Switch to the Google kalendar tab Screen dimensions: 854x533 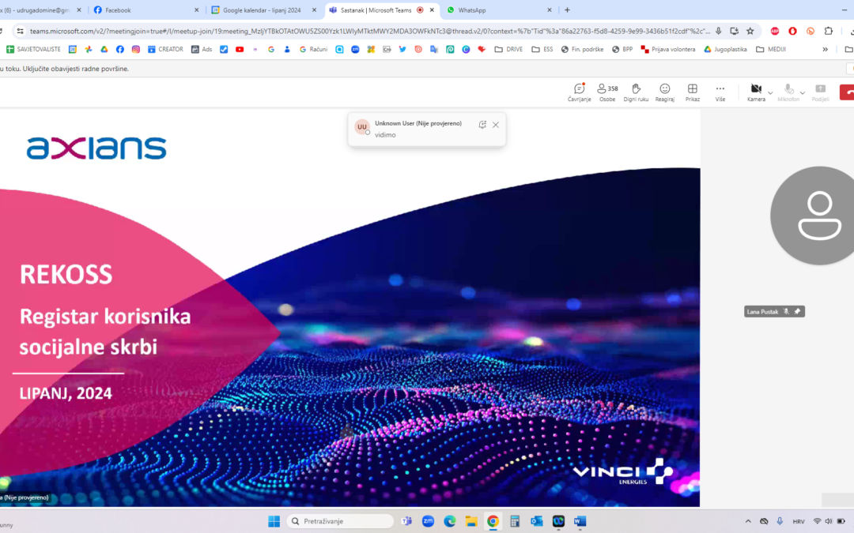click(261, 10)
